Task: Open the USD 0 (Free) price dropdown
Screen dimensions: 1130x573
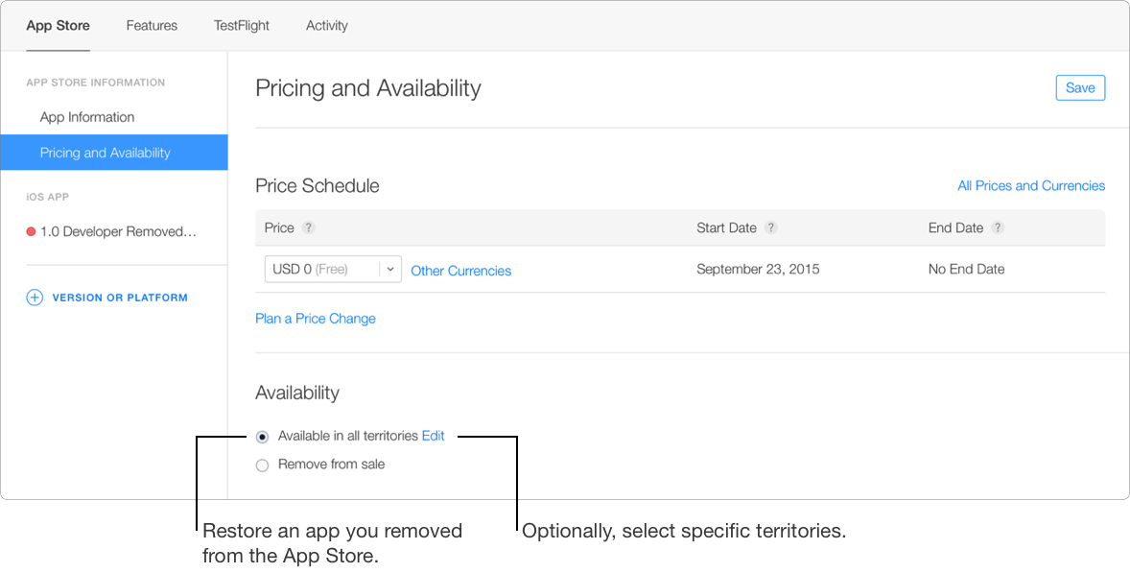Action: click(333, 269)
